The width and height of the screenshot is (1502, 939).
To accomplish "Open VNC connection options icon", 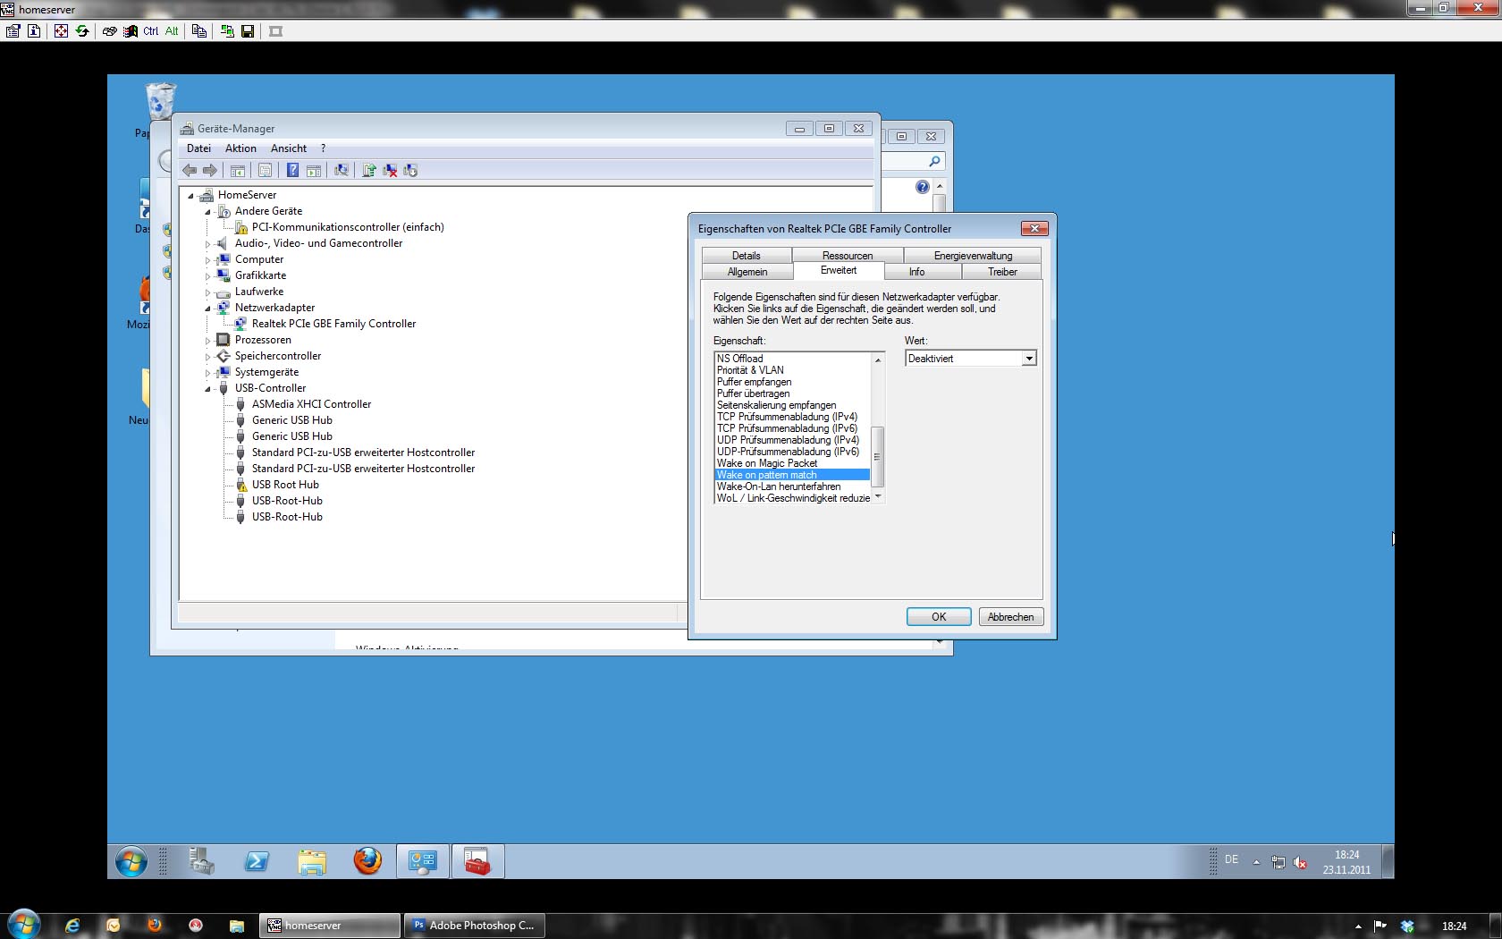I will tap(13, 31).
